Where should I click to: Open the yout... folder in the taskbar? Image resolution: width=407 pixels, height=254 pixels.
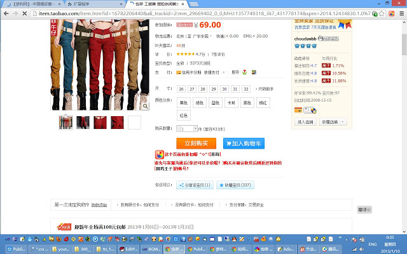click(61, 249)
